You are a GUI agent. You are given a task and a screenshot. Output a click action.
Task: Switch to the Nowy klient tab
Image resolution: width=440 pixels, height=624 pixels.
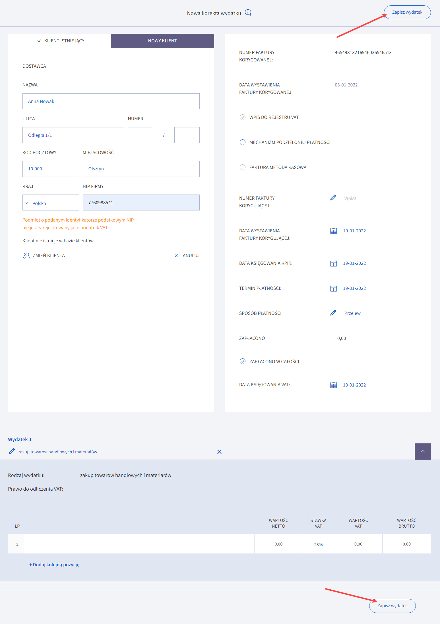point(162,41)
